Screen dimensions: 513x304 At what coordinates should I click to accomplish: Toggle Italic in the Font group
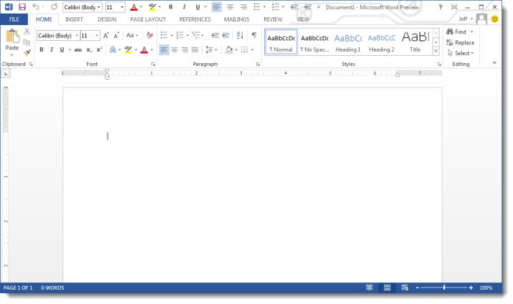tap(52, 49)
